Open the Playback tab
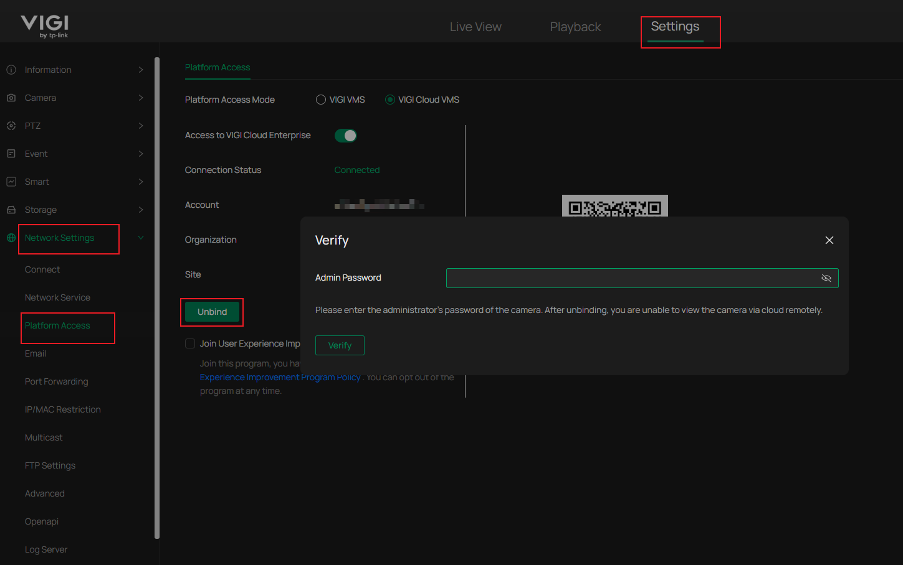 coord(575,27)
